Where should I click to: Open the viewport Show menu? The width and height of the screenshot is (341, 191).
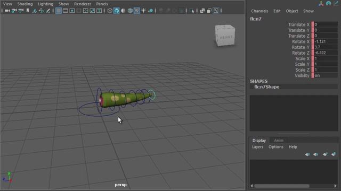[x=63, y=4]
